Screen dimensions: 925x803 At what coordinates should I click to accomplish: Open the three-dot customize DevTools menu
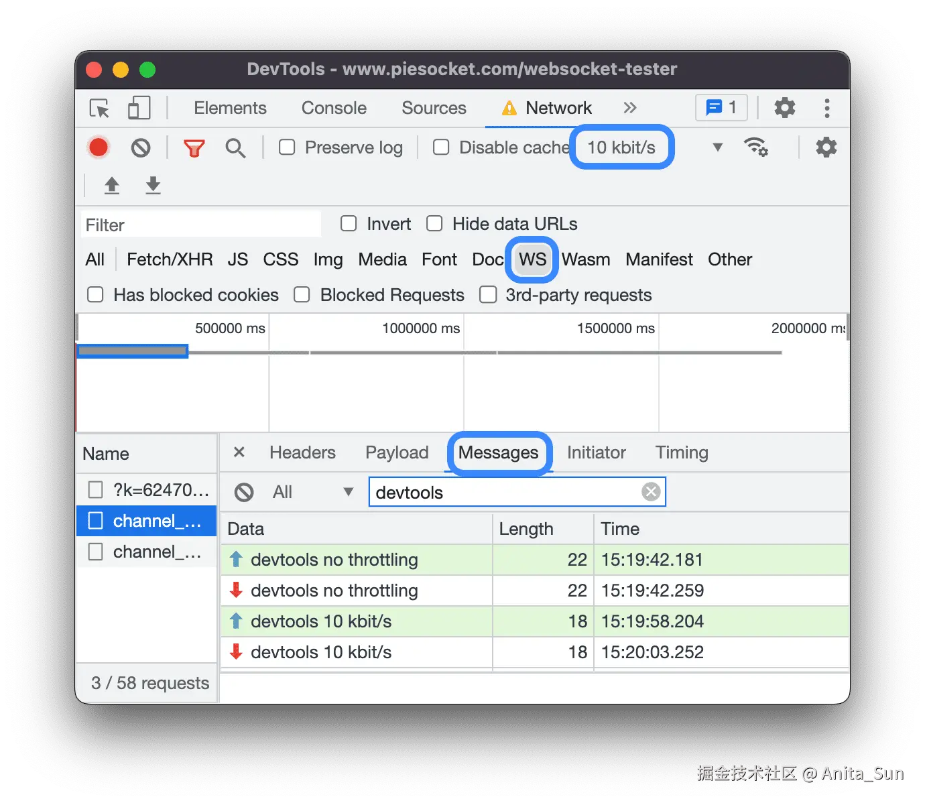click(827, 108)
